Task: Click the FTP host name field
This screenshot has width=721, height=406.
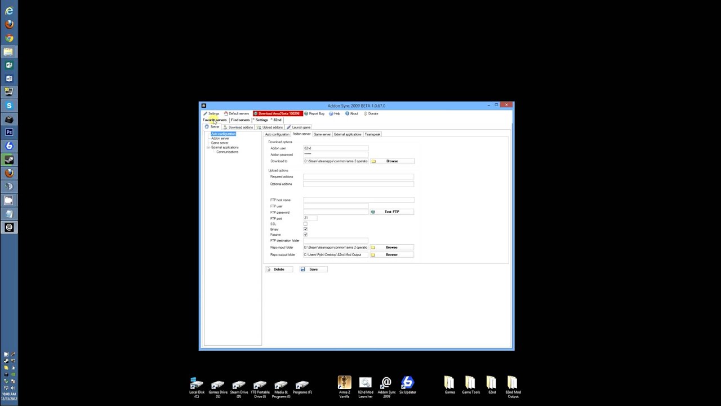Action: pyautogui.click(x=358, y=200)
